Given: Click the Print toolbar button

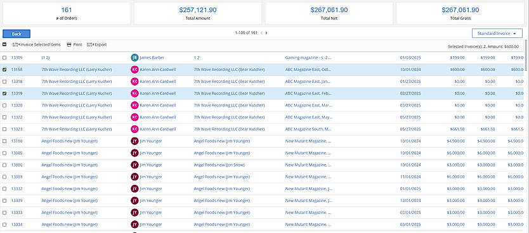Looking at the screenshot, I should pyautogui.click(x=75, y=44).
